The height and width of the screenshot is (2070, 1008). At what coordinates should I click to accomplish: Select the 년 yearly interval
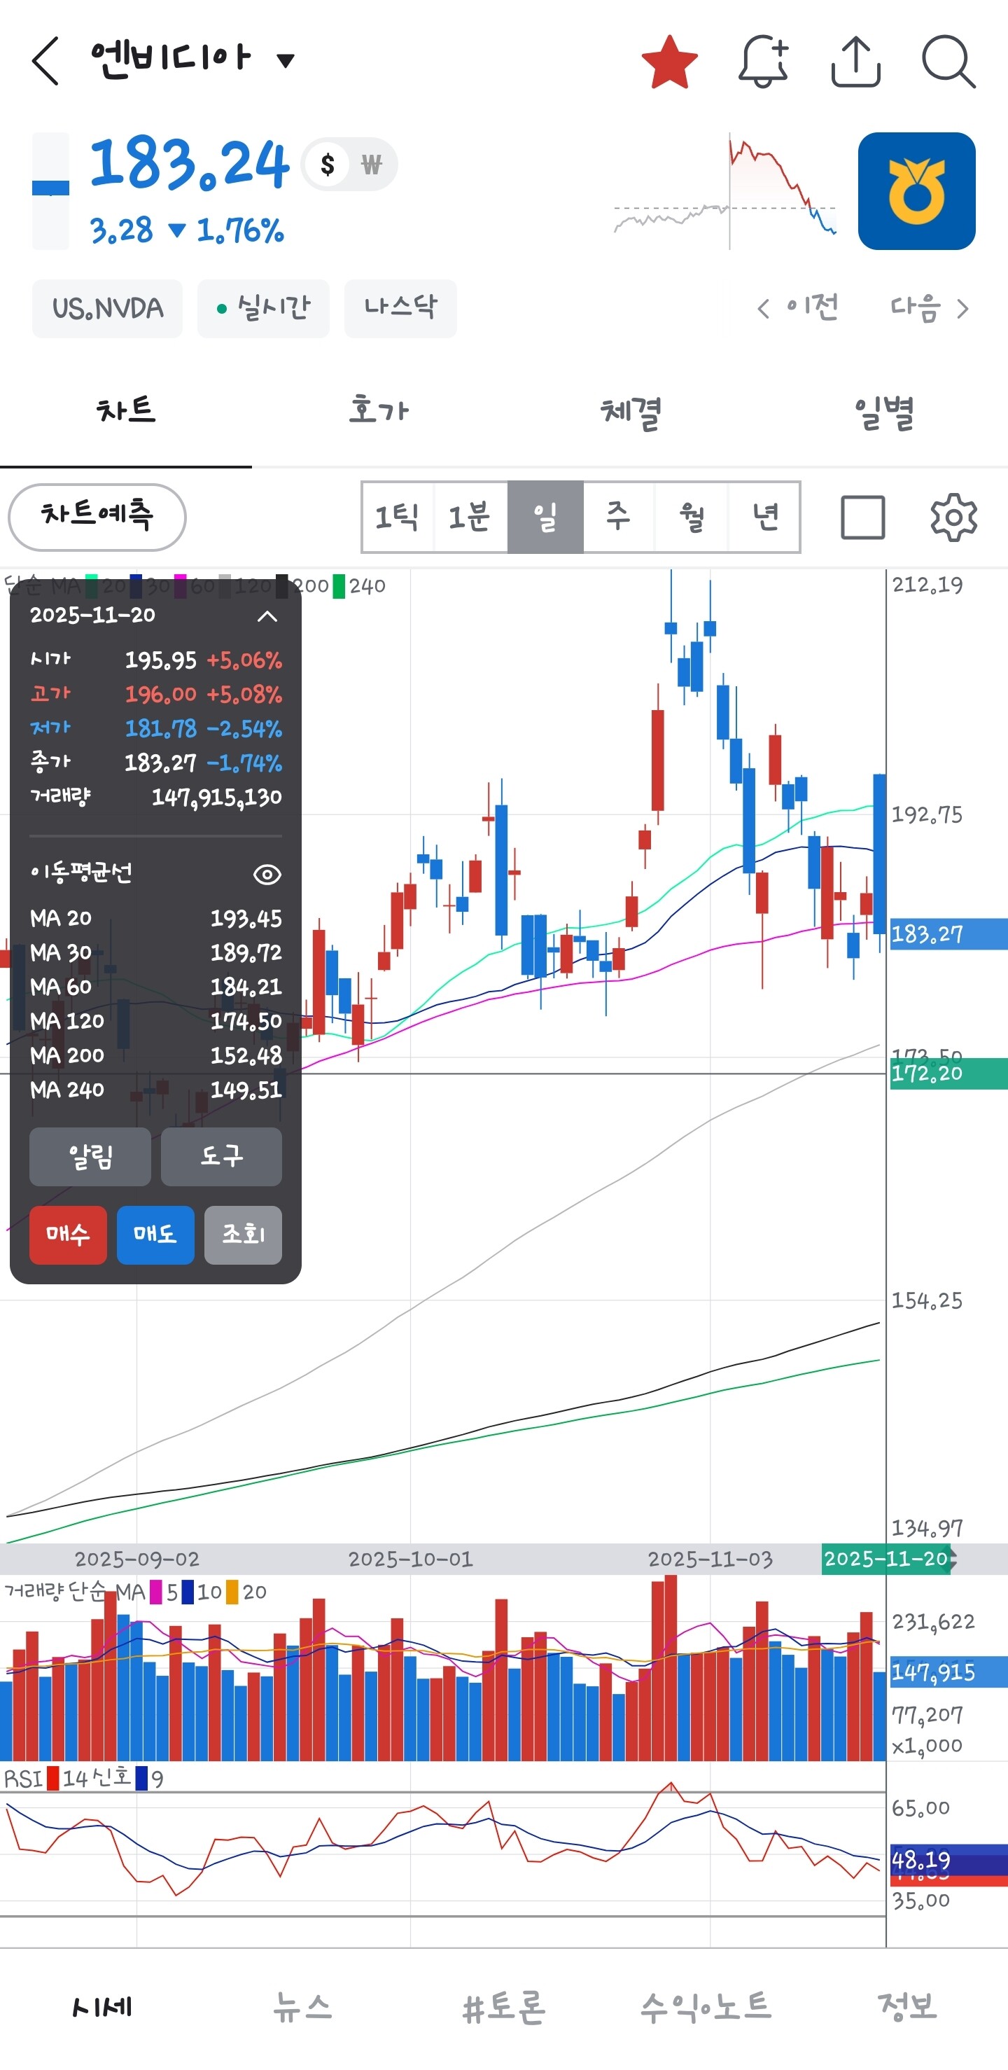(764, 517)
